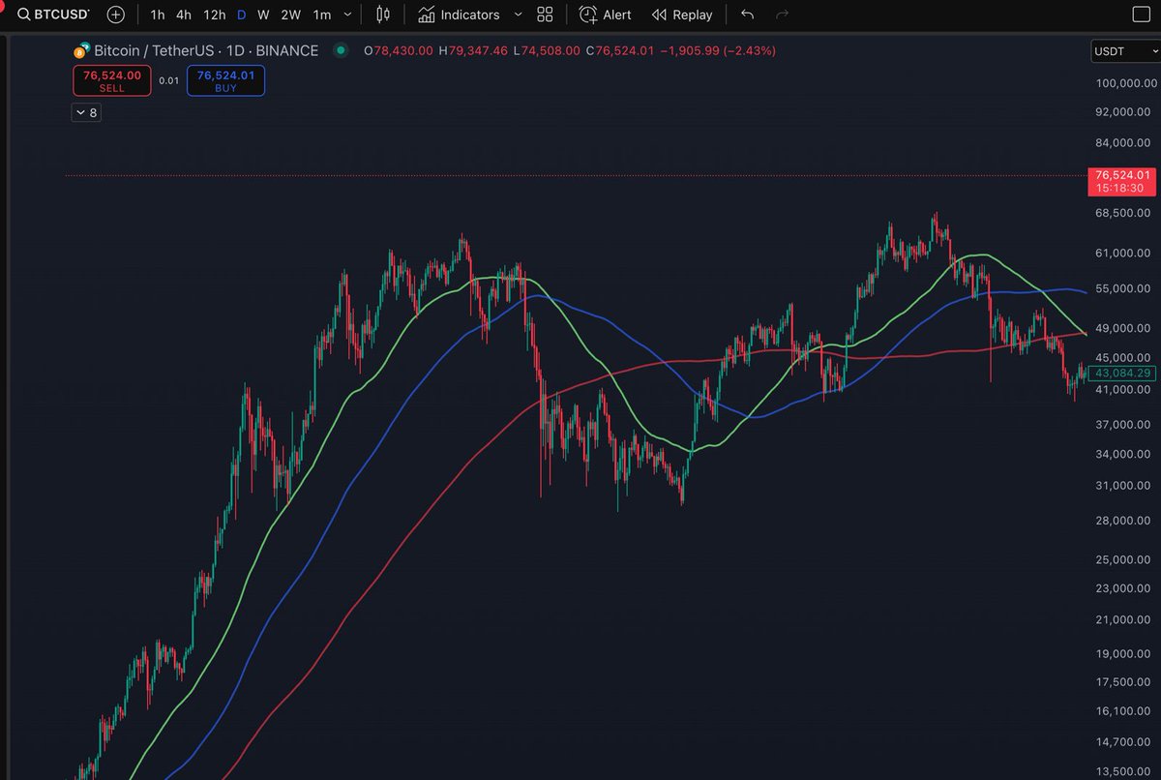The height and width of the screenshot is (780, 1161).
Task: Create an Alert
Action: pyautogui.click(x=605, y=15)
